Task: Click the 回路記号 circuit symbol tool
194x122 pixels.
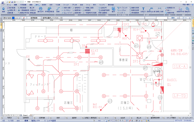Action: pos(103,8)
